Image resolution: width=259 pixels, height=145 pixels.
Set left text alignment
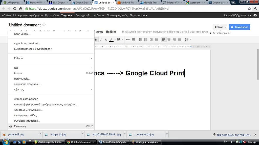pos(164,40)
